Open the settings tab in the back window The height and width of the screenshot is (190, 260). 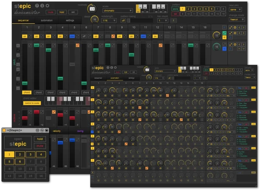(70, 20)
